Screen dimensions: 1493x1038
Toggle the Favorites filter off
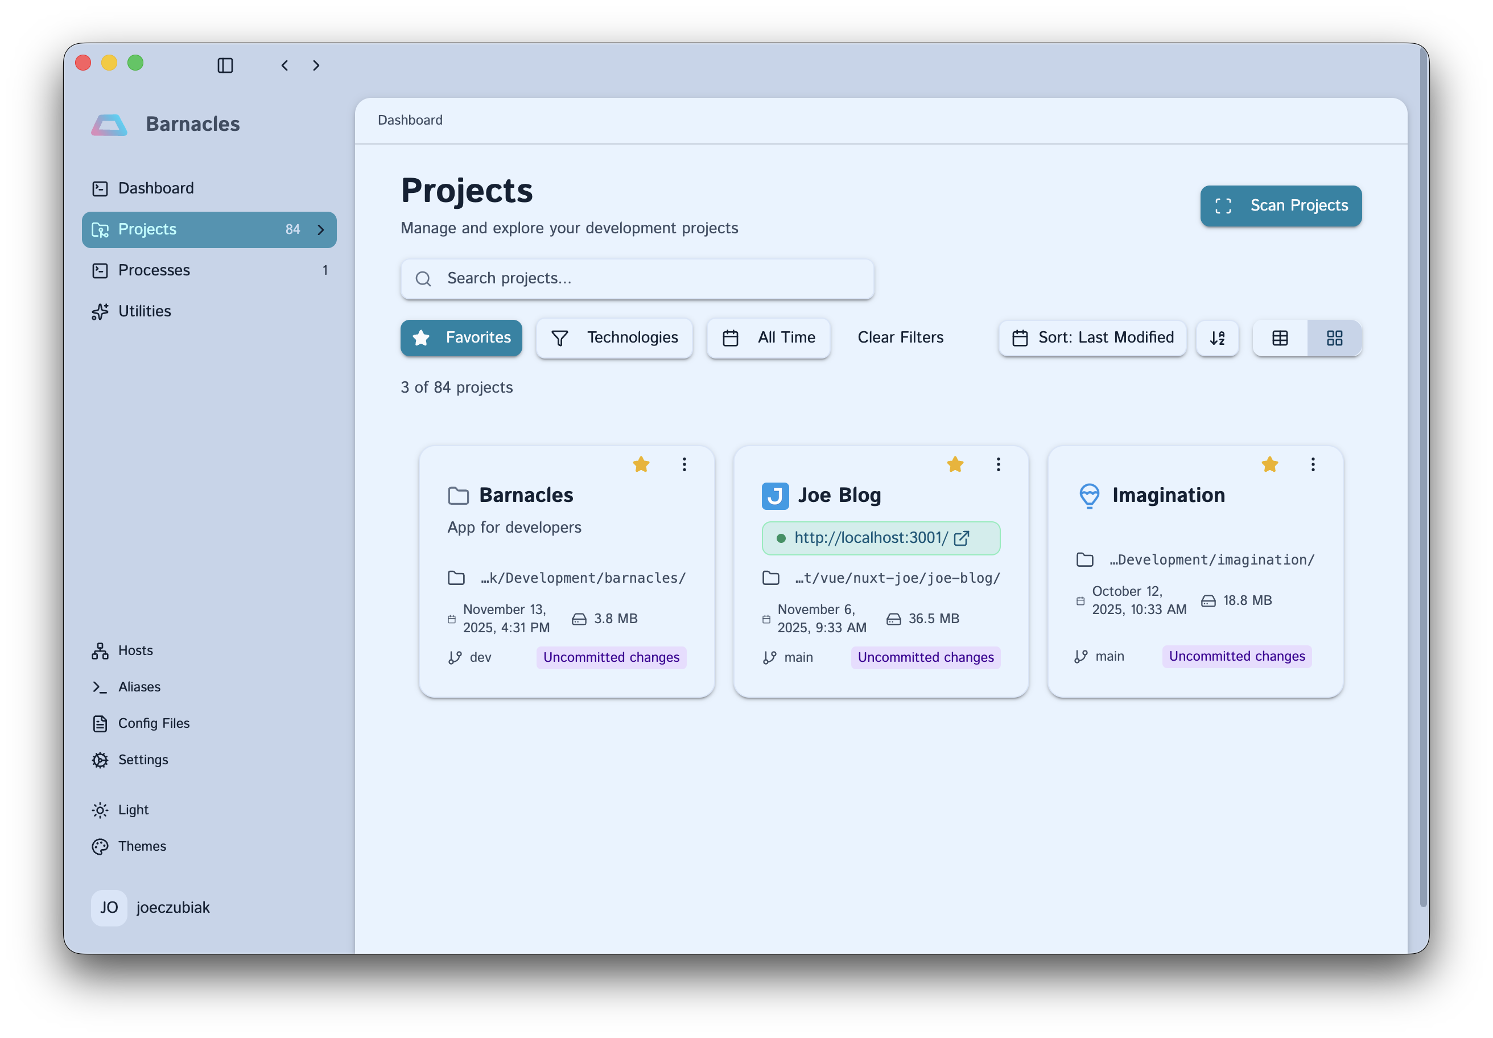coord(461,337)
